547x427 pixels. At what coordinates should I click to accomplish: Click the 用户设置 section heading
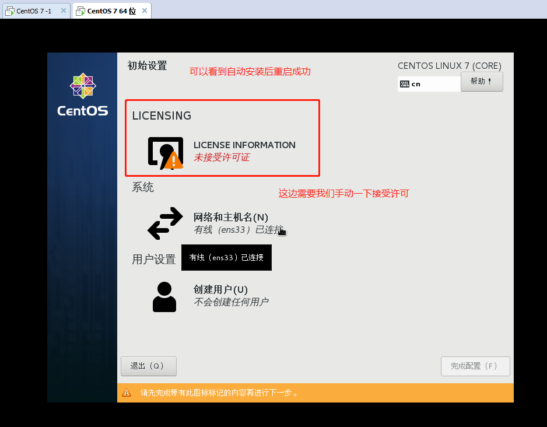[x=154, y=259]
